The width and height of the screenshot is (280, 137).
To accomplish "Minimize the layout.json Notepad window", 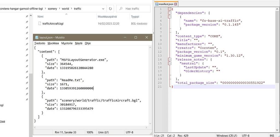I will pyautogui.click(x=125, y=37).
